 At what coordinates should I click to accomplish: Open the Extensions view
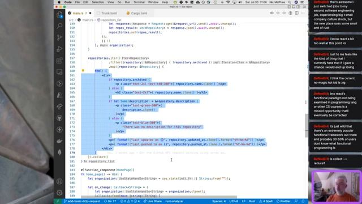coord(59,61)
